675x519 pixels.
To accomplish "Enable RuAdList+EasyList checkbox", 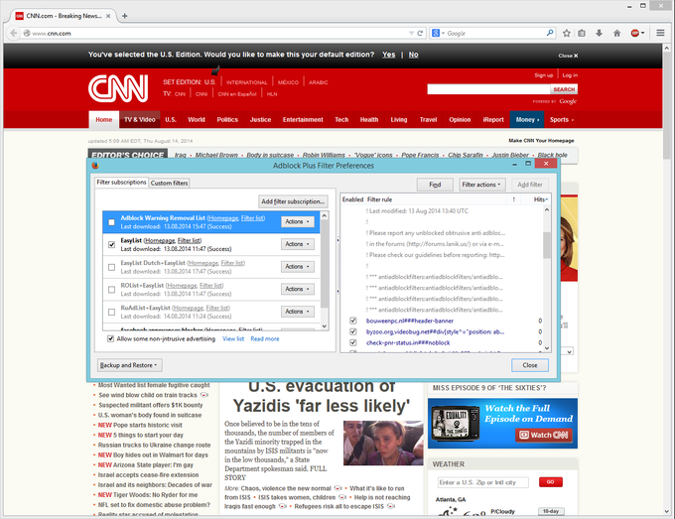I will click(111, 312).
